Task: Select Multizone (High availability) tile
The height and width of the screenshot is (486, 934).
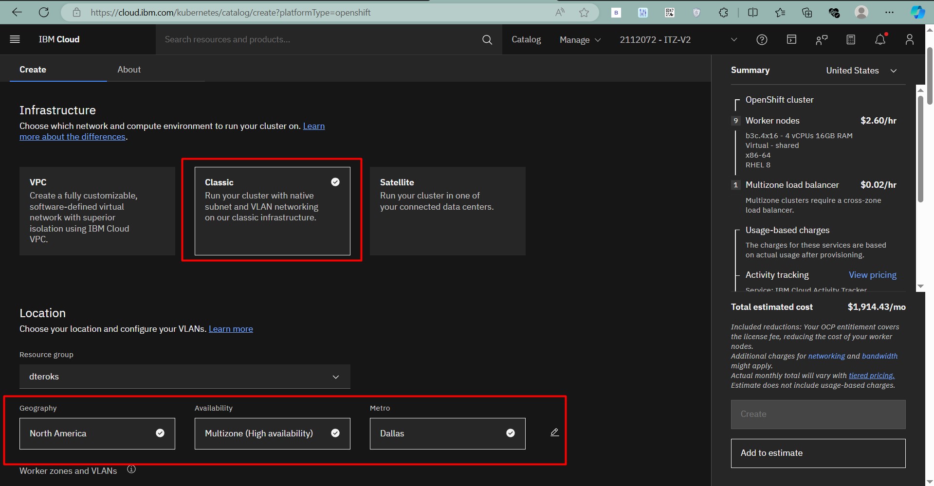Action: pyautogui.click(x=273, y=433)
